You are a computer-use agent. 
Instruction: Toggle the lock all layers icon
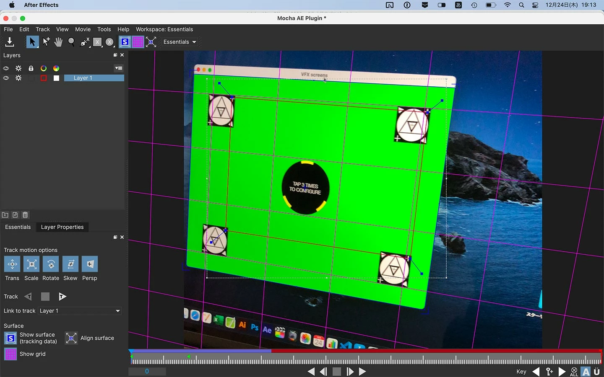(x=31, y=68)
